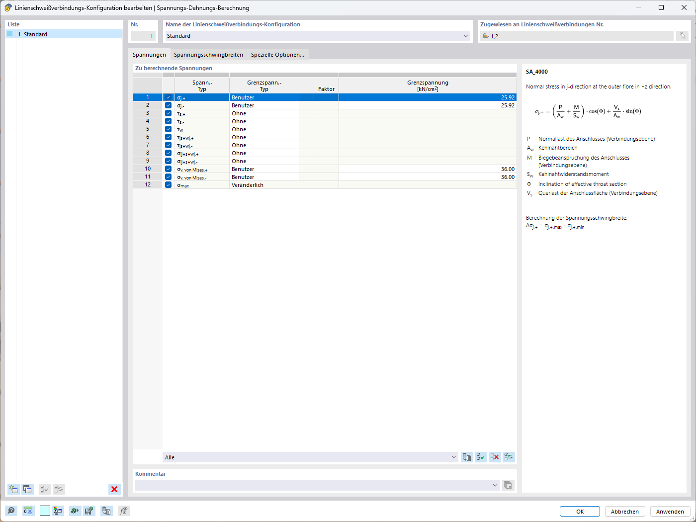This screenshot has height=522, width=696.
Task: Select Ohne limit type in row 3
Action: click(x=264, y=113)
